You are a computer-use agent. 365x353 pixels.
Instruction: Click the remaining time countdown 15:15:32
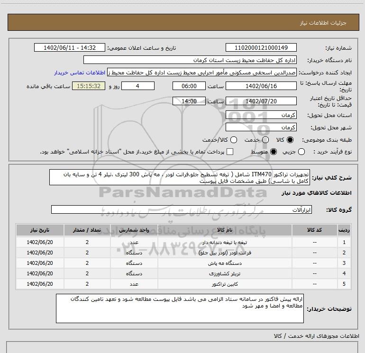pyautogui.click(x=89, y=86)
